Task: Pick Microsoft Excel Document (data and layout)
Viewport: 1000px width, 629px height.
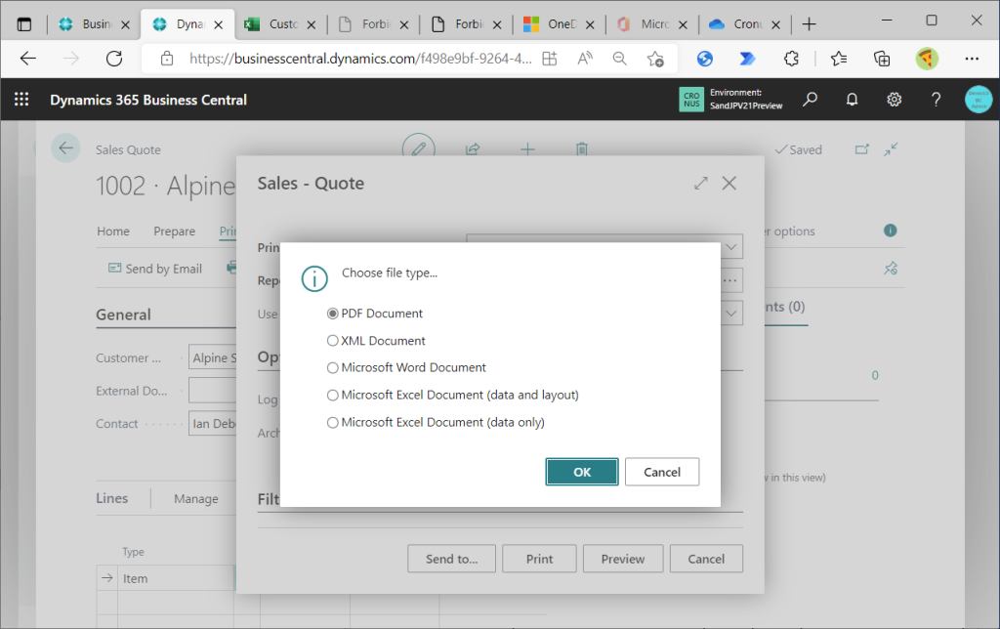Action: tap(332, 395)
